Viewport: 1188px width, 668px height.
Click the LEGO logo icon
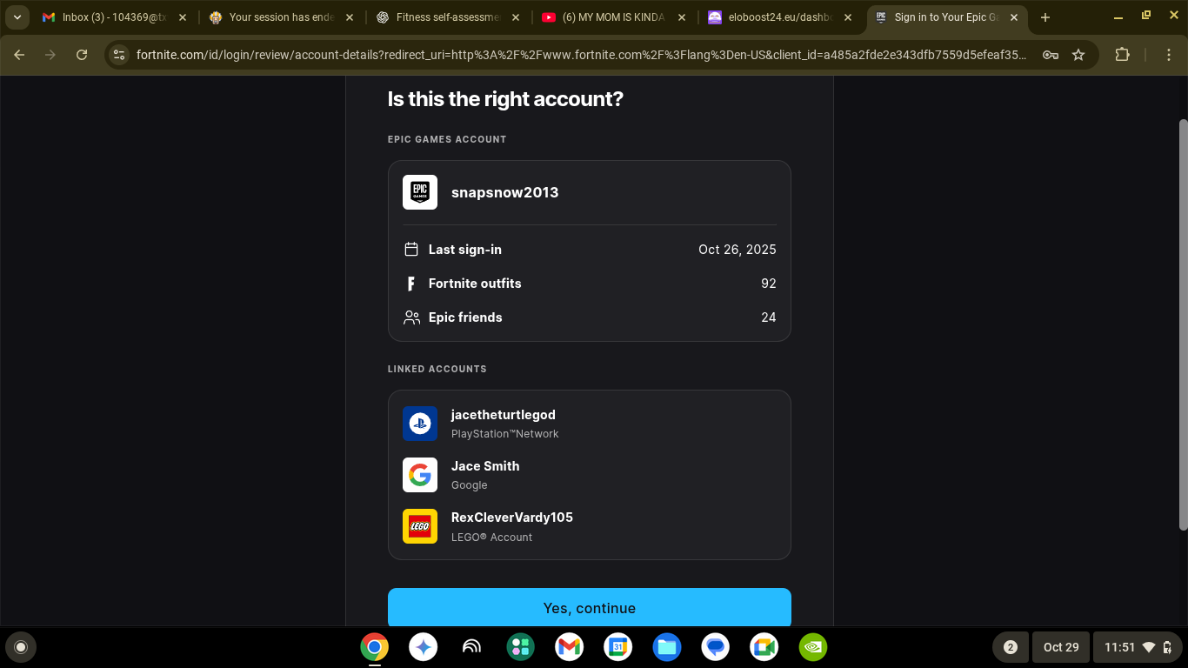tap(420, 526)
